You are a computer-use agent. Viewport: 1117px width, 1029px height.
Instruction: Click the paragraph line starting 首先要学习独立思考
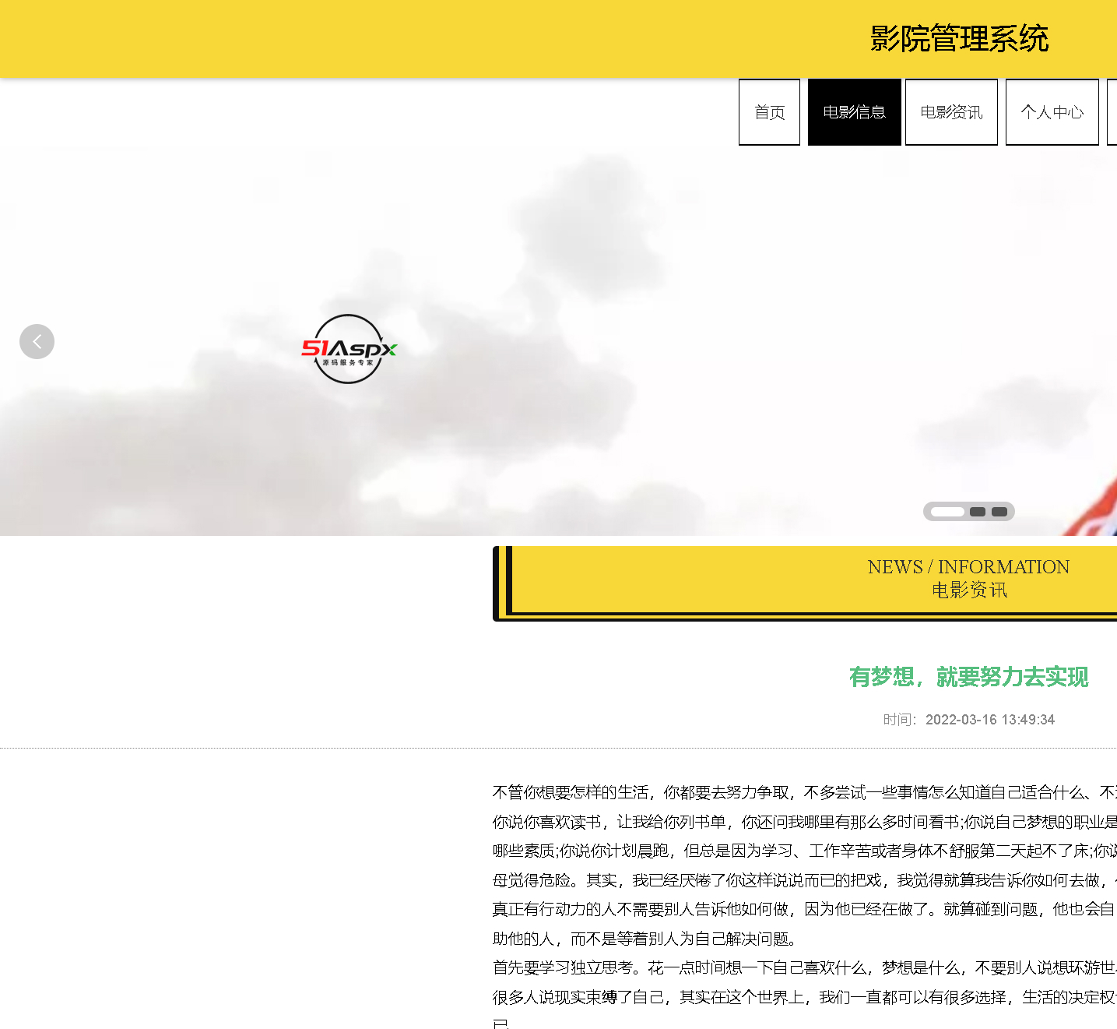coord(805,967)
